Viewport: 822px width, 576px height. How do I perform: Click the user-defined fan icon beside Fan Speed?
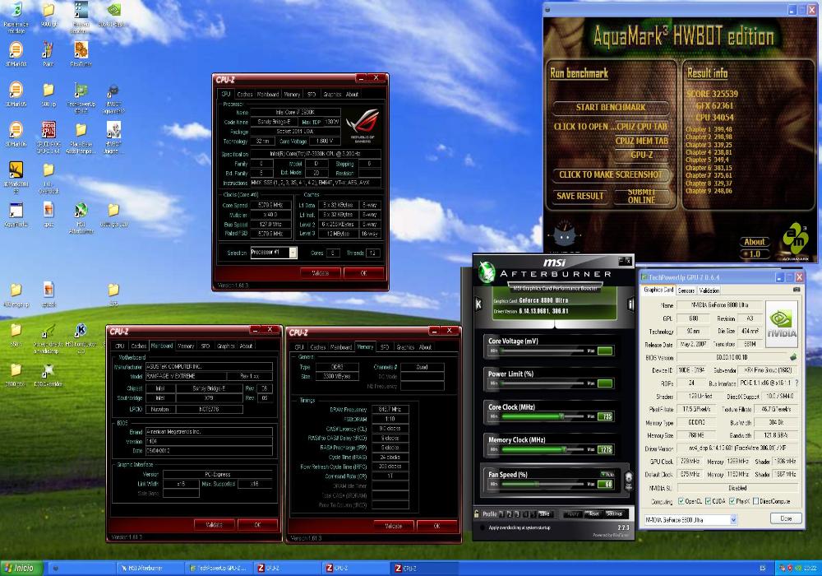pyautogui.click(x=629, y=480)
